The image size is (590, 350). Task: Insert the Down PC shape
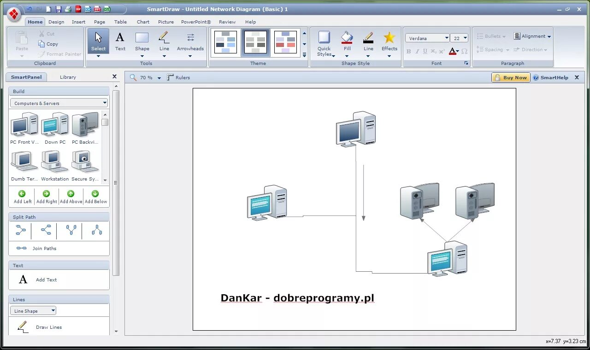[55, 128]
